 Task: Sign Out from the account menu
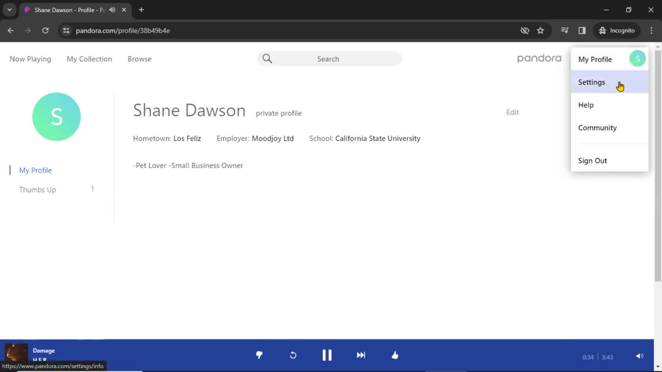click(x=610, y=161)
